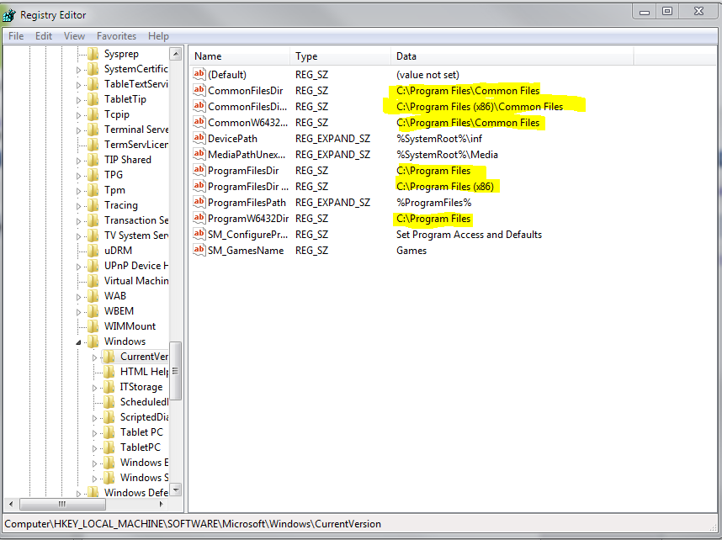The height and width of the screenshot is (540, 722).
Task: Click the Registry Editor app icon in title bar
Action: 9,15
